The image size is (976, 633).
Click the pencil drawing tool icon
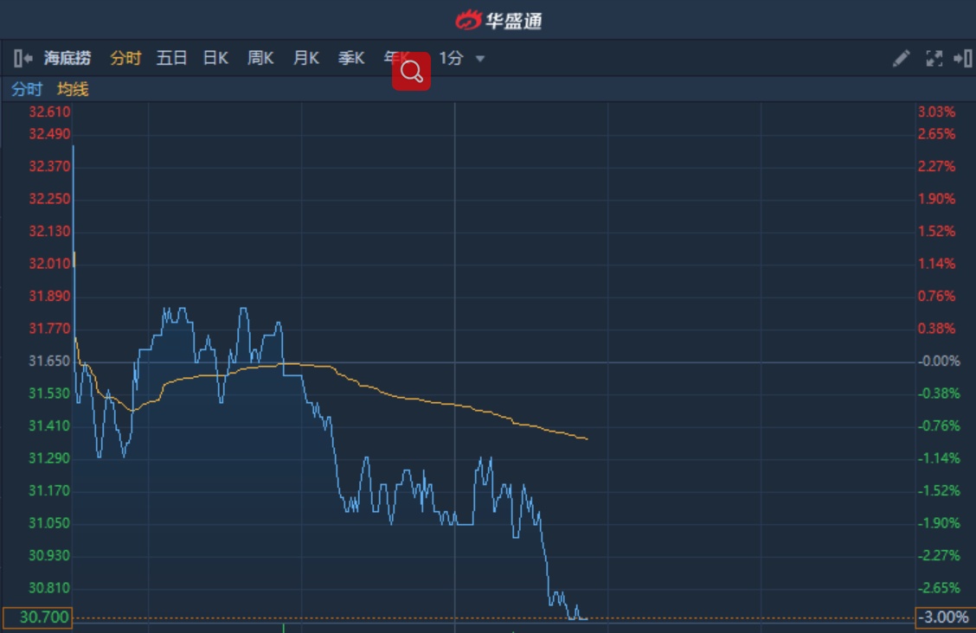tap(901, 59)
